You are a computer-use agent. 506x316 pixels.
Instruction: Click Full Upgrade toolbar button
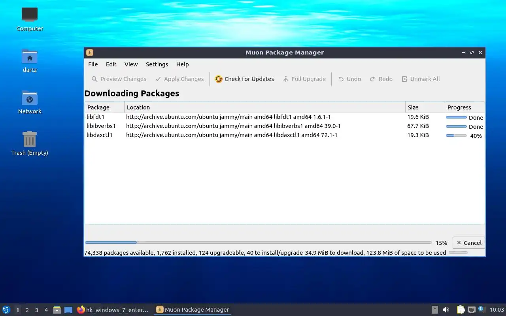304,79
